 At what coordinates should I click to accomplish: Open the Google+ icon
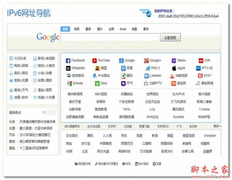146,61
